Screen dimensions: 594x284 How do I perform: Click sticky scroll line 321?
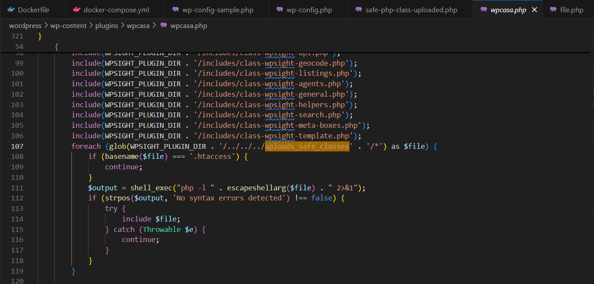16,36
